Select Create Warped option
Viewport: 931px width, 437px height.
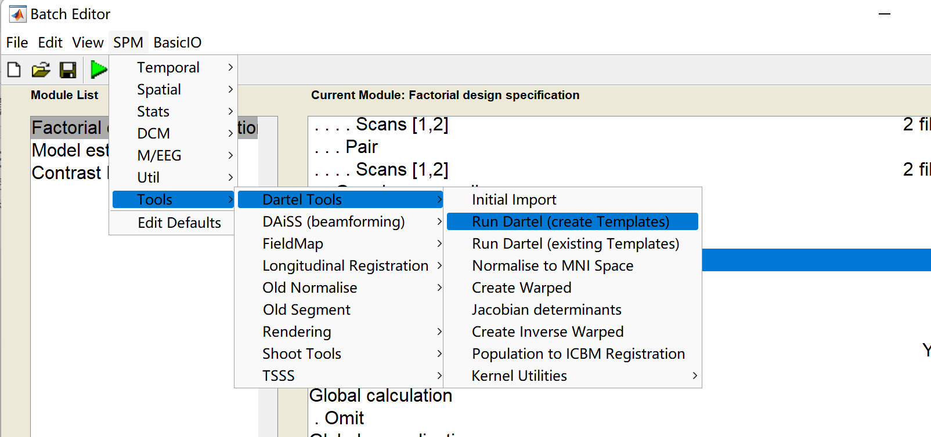coord(572,287)
